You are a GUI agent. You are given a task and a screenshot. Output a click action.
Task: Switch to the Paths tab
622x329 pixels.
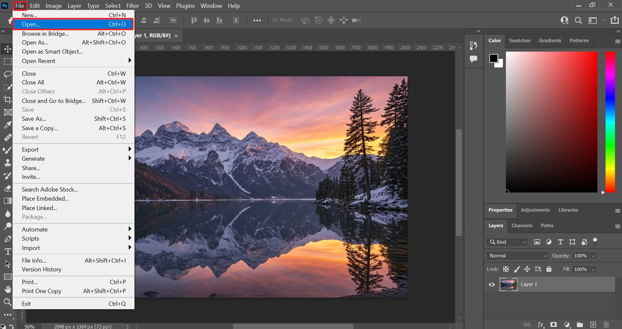547,225
